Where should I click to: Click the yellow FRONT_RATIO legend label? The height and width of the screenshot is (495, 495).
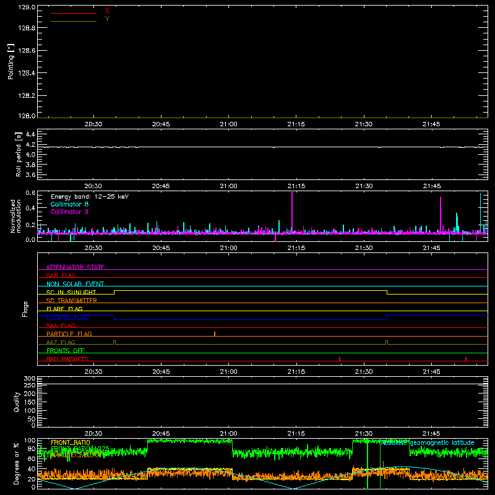(x=71, y=442)
